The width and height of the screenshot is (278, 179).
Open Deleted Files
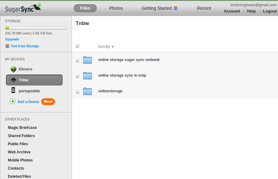pos(19,176)
